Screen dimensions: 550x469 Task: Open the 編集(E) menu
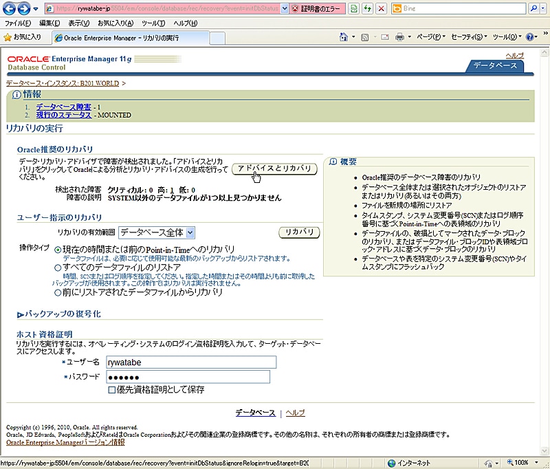pos(49,23)
